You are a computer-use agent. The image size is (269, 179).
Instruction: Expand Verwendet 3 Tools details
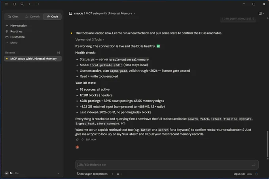coord(90,40)
